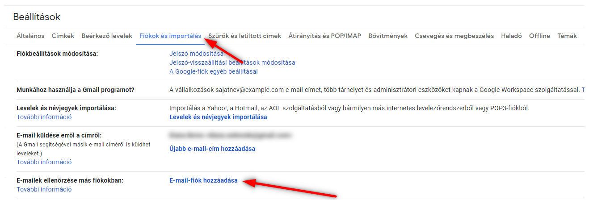589x200 pixels.
Task: Open the Beérkező levelek tab
Action: 107,36
